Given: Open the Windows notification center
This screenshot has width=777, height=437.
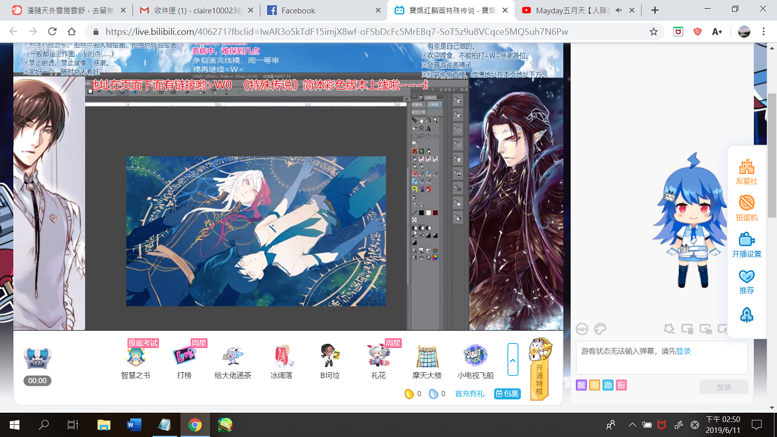Looking at the screenshot, I should pyautogui.click(x=757, y=425).
